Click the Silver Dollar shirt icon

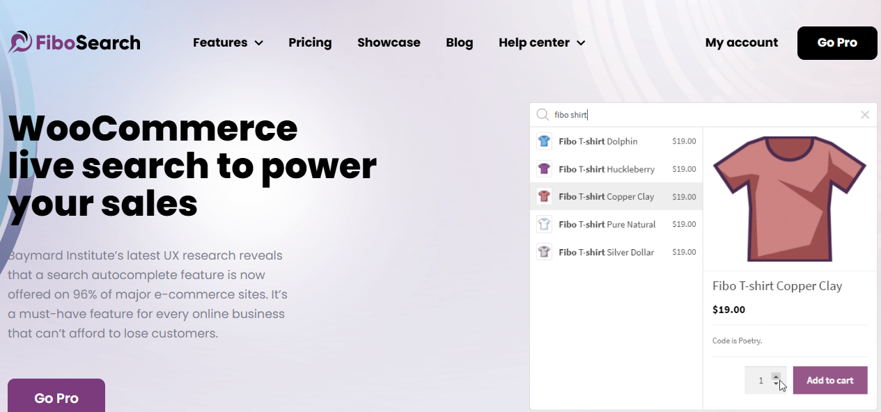(544, 252)
